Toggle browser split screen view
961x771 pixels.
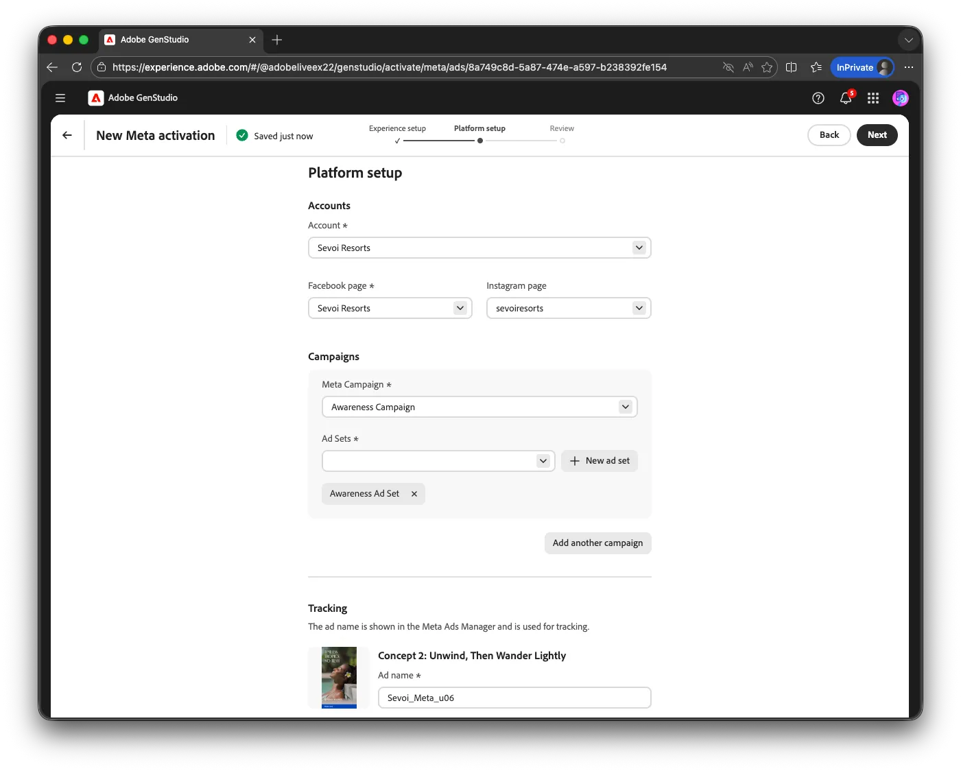791,67
